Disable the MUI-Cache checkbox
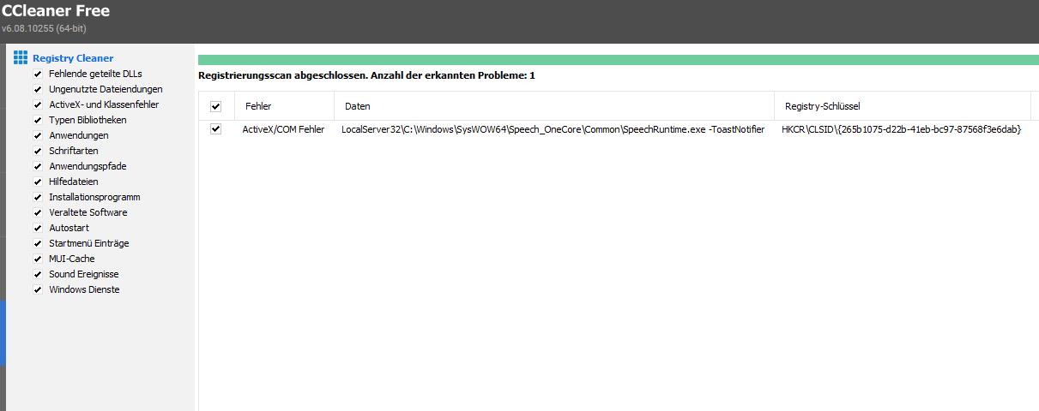 (37, 259)
